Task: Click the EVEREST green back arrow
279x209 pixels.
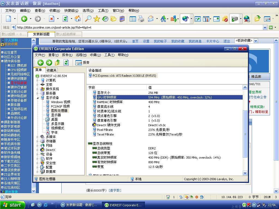Action: (x=41, y=63)
